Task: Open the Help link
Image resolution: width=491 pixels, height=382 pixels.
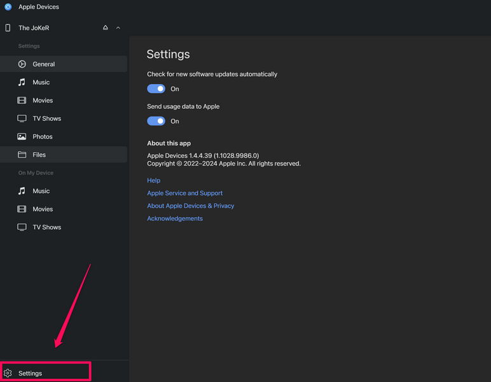Action: coord(153,180)
